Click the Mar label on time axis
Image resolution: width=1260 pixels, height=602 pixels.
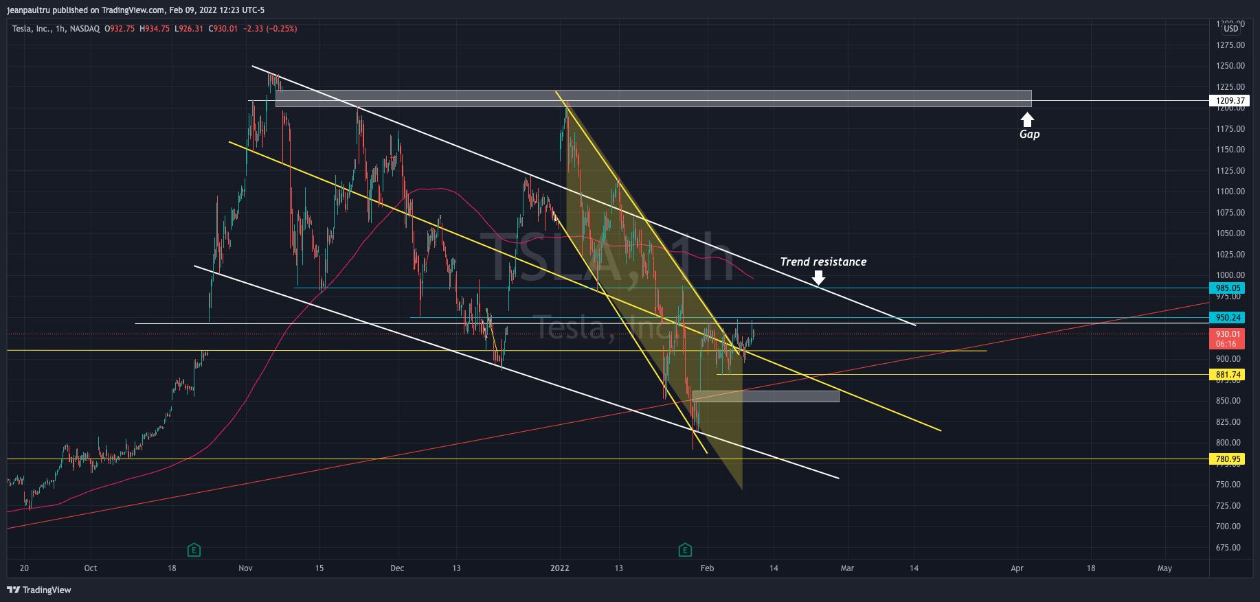coord(847,568)
